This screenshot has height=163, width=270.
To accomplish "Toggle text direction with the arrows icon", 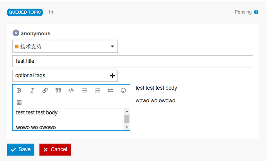I will (x=110, y=91).
